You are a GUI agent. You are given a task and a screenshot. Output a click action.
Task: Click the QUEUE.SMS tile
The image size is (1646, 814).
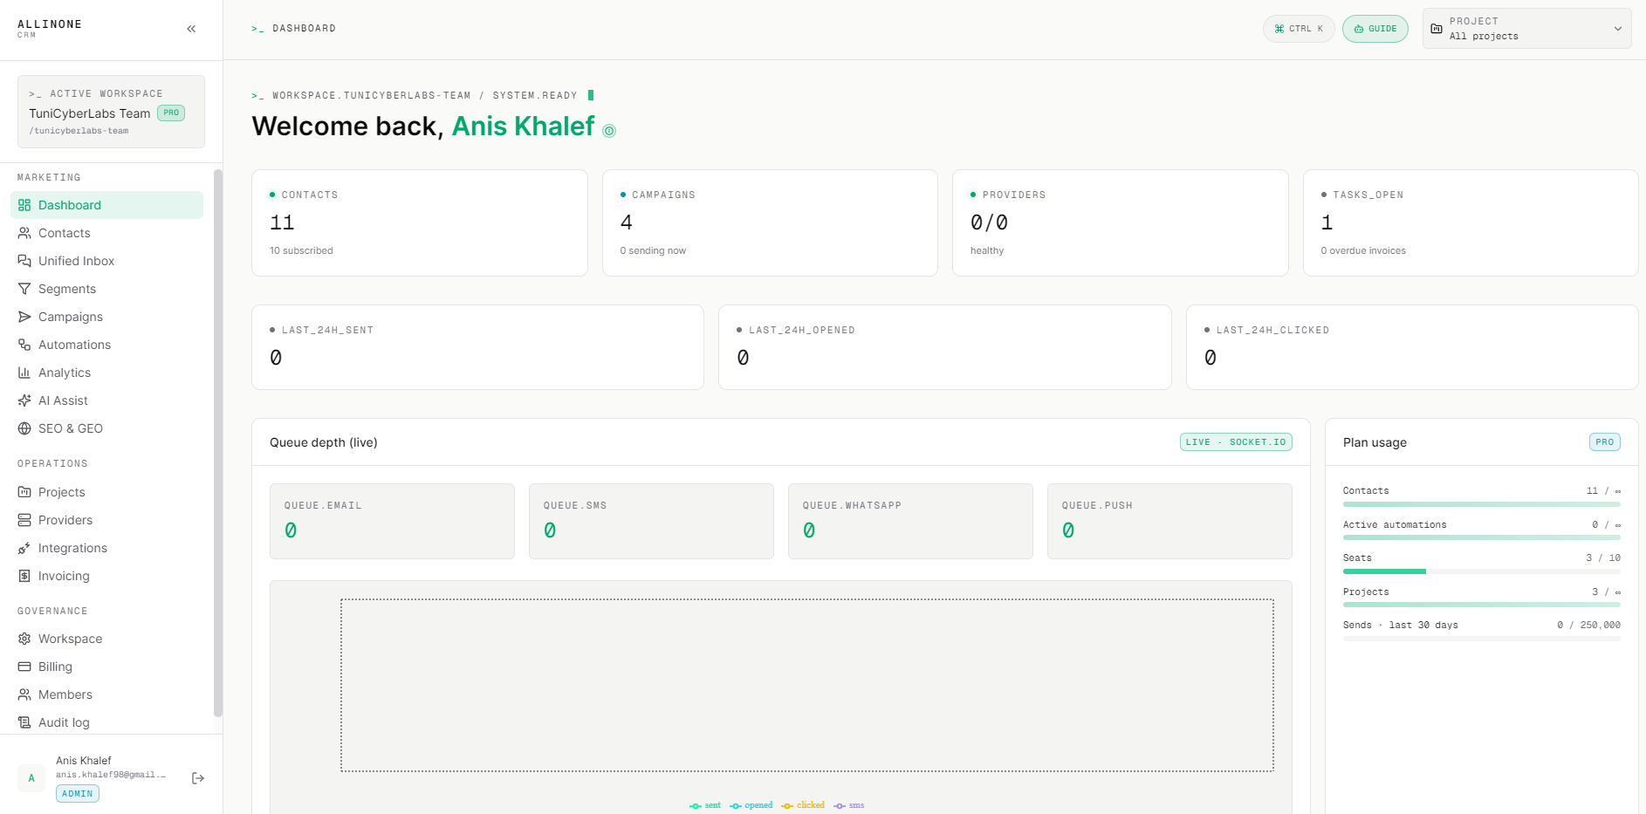(x=651, y=521)
